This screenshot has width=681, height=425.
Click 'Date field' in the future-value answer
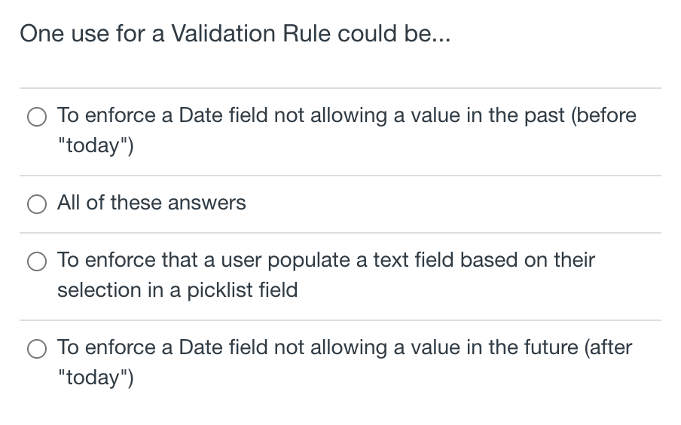pyautogui.click(x=223, y=347)
